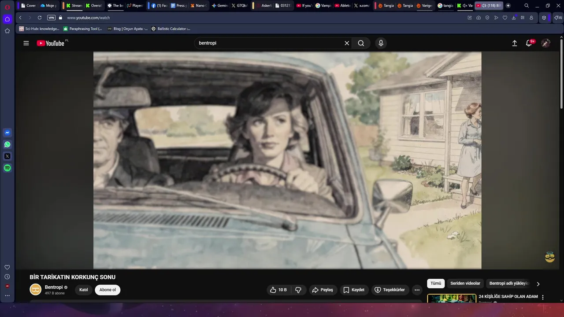The width and height of the screenshot is (564, 317).
Task: Click the Abone ol subscribe button
Action: (x=108, y=290)
